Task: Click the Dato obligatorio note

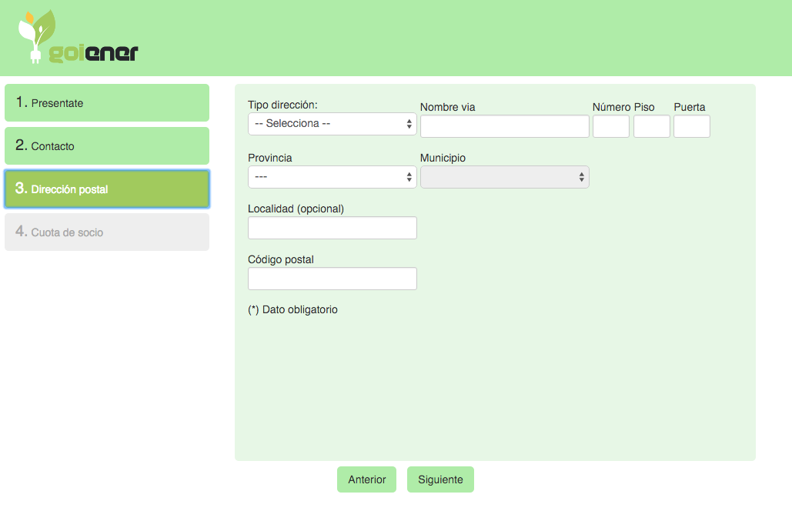Action: [x=292, y=310]
